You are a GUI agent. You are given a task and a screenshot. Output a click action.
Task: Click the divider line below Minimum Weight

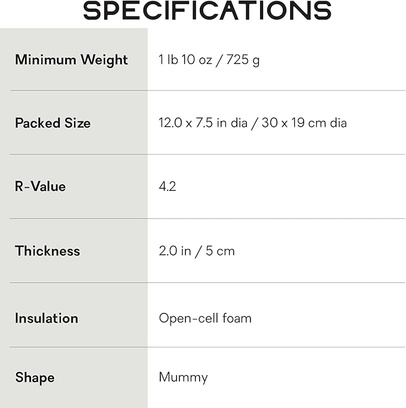pos(207,90)
